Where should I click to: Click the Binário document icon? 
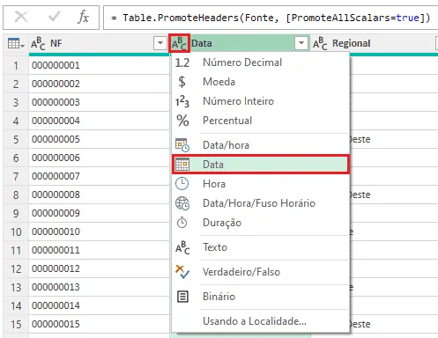(182, 297)
